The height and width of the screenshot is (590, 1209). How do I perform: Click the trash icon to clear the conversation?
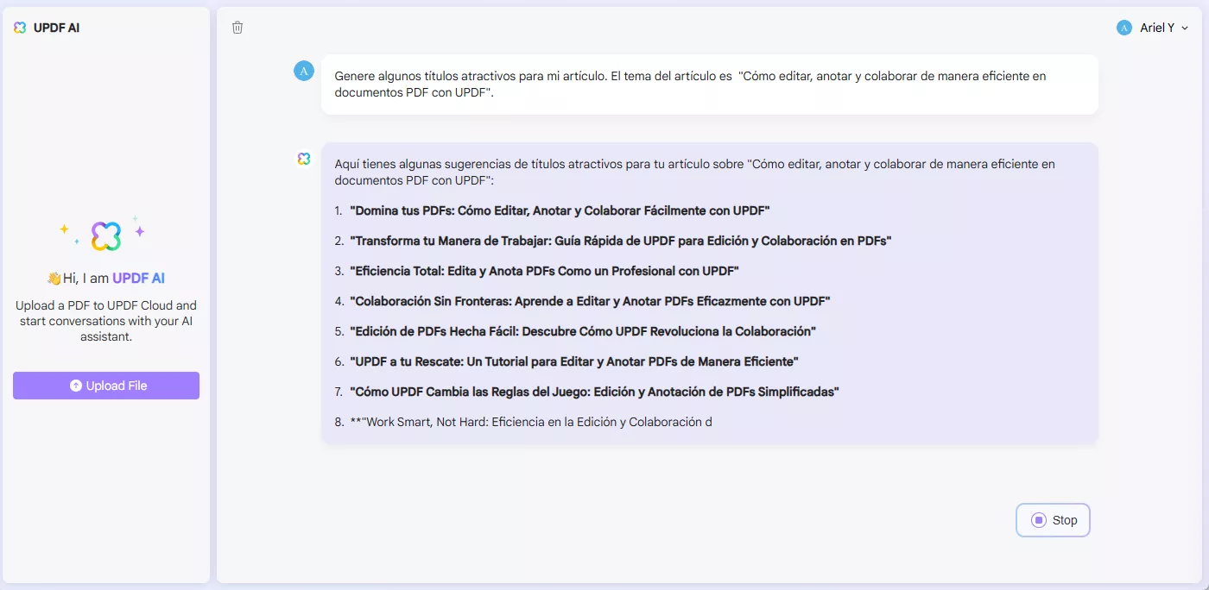pyautogui.click(x=237, y=28)
